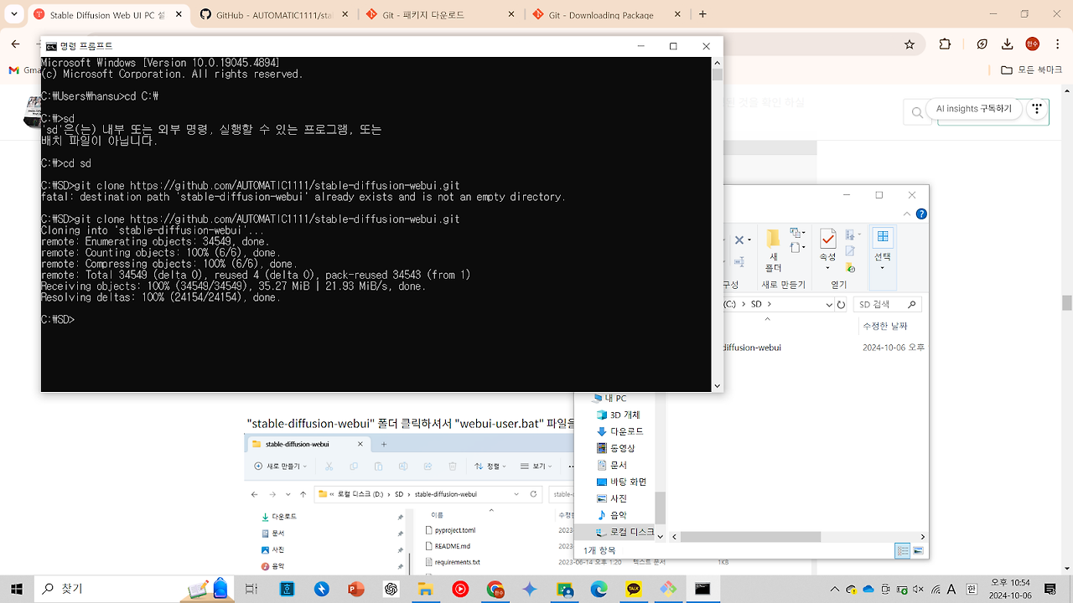Click the blog page search magnifier icon
The image size is (1073, 603).
click(917, 111)
